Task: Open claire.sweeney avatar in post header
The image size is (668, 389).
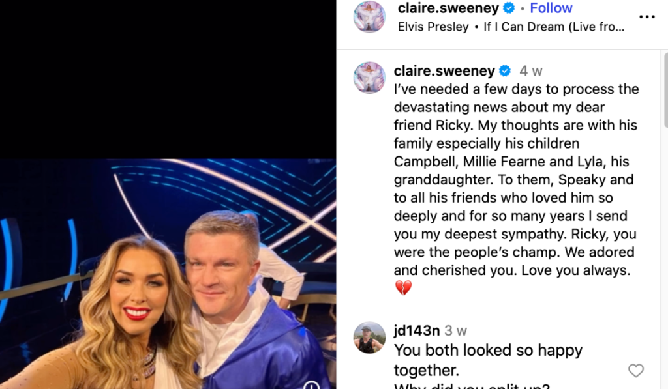Action: (369, 16)
